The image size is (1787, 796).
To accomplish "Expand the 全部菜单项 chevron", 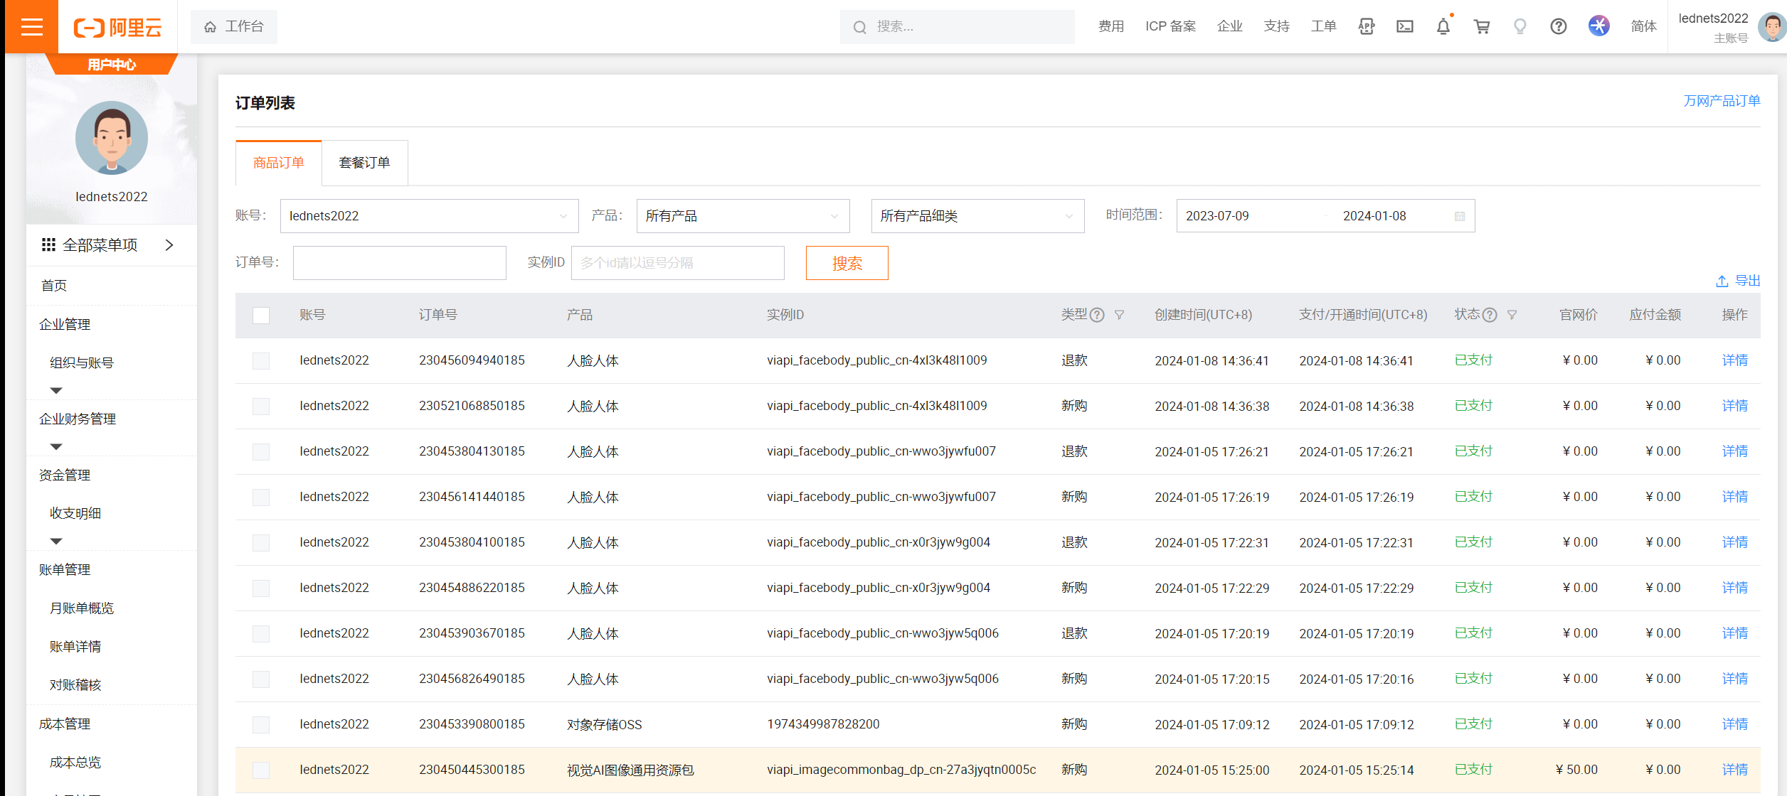I will coord(169,245).
